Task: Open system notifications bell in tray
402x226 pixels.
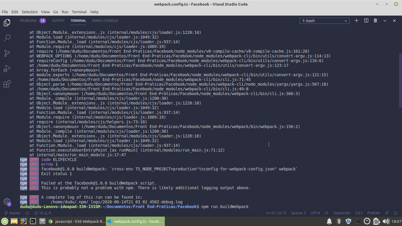Action: click(329, 221)
